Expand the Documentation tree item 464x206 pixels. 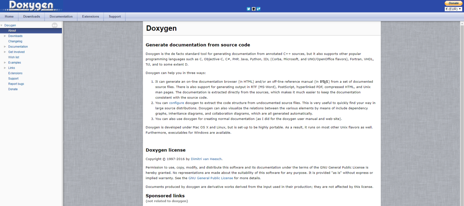tap(5, 47)
